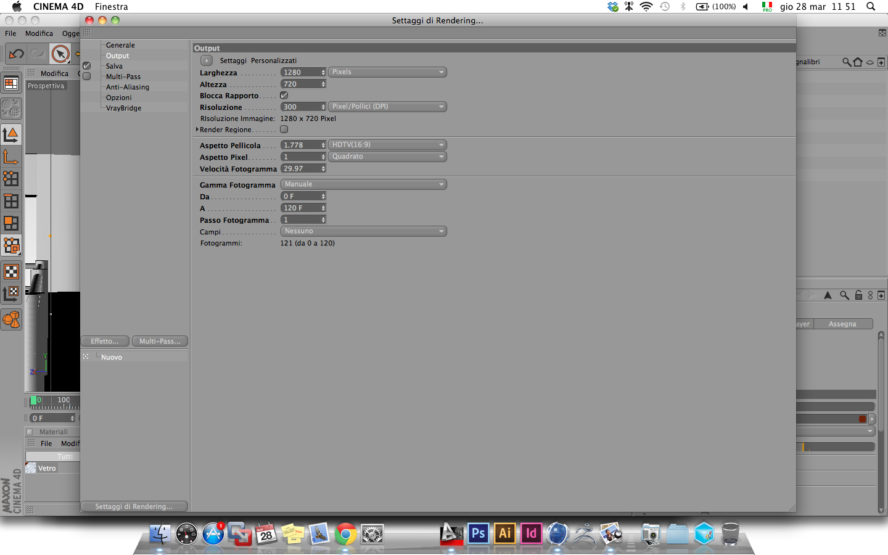This screenshot has width=888, height=555.
Task: Open the Pixels unit dropdown for Larghezza
Action: point(387,72)
